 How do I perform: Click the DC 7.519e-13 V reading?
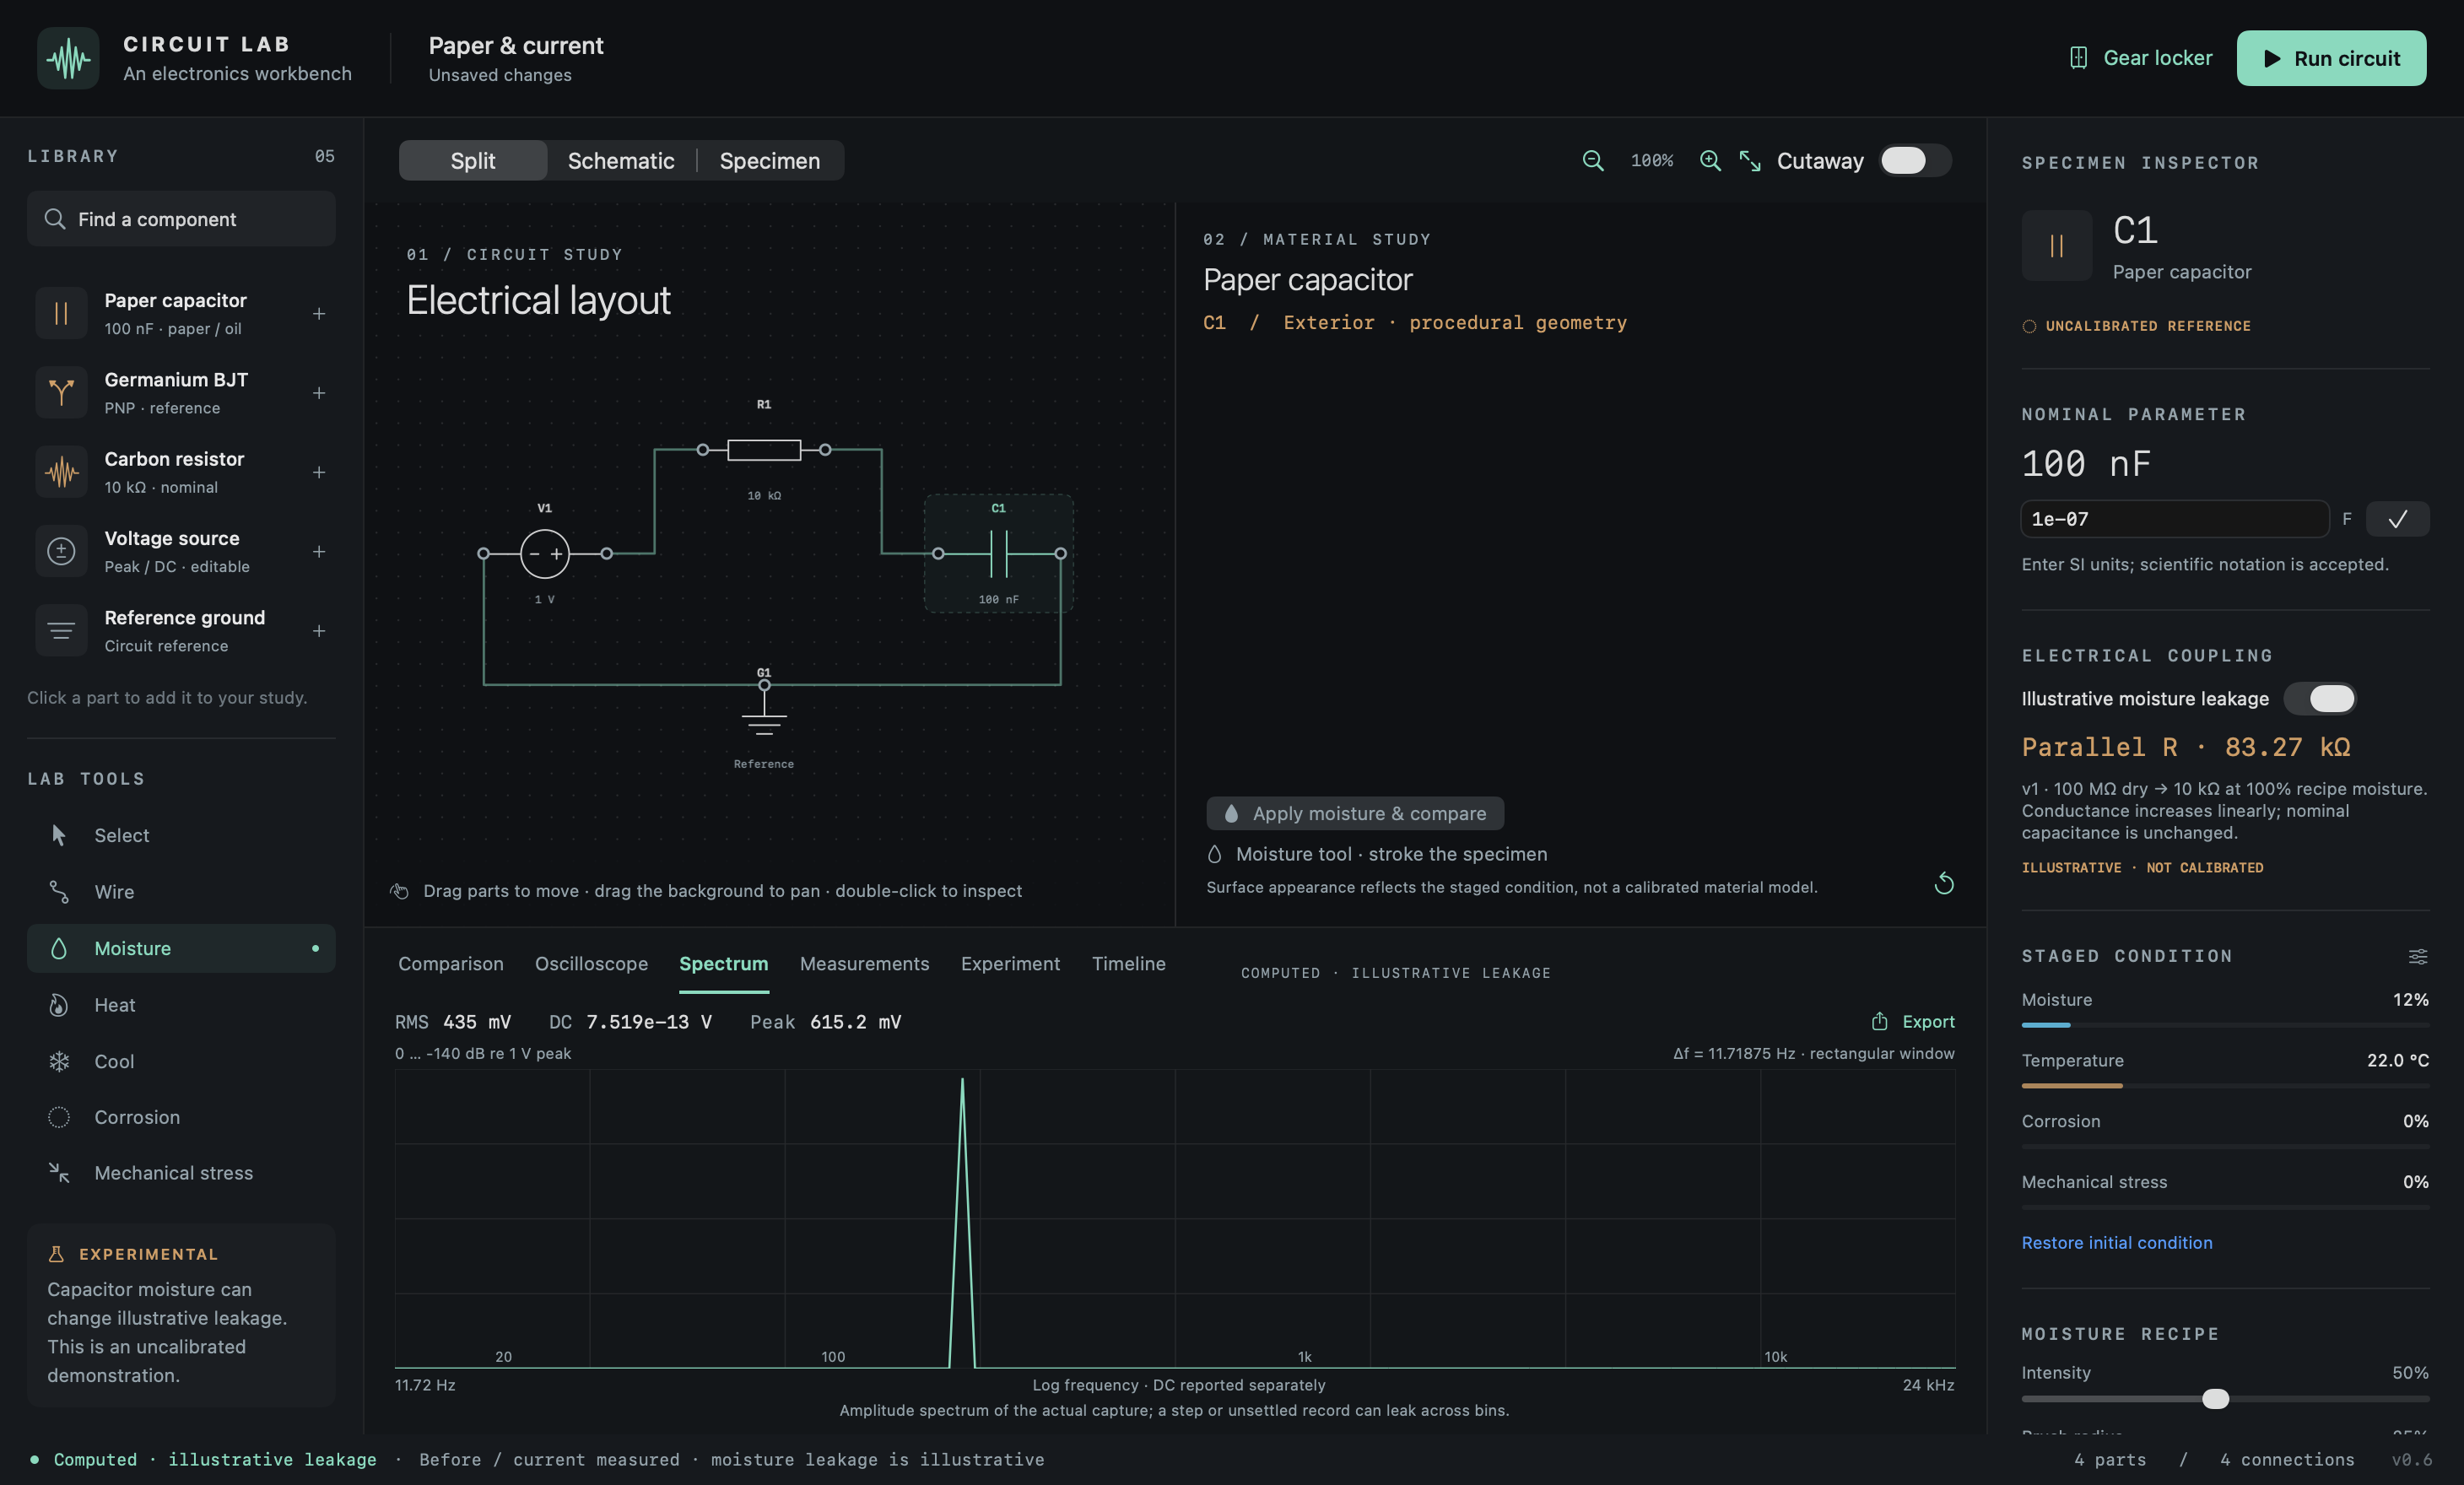point(631,1021)
